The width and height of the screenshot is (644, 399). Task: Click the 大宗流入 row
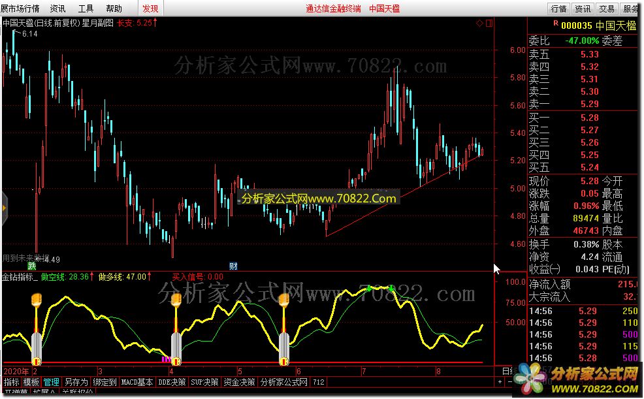pyautogui.click(x=583, y=296)
